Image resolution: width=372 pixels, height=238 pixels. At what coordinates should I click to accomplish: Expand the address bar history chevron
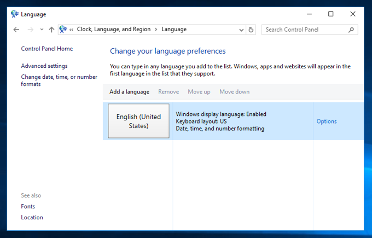tap(241, 30)
